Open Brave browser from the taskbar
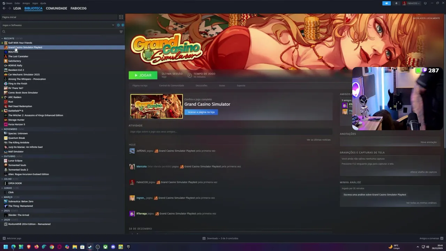Viewport: 446px width, 251px height. pyautogui.click(x=29, y=247)
